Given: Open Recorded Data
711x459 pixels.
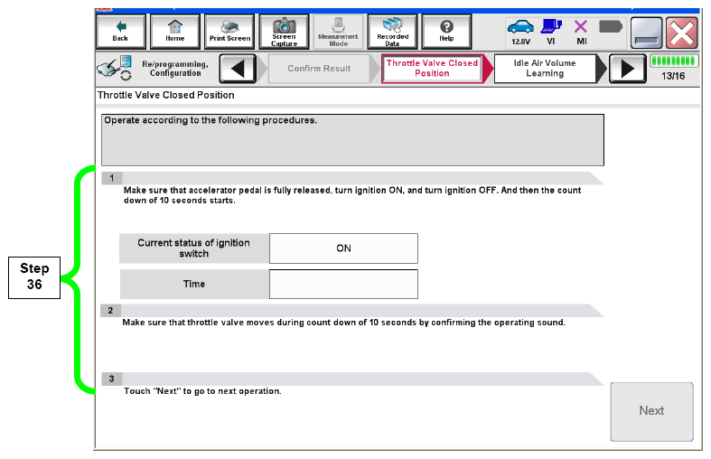Looking at the screenshot, I should point(391,31).
